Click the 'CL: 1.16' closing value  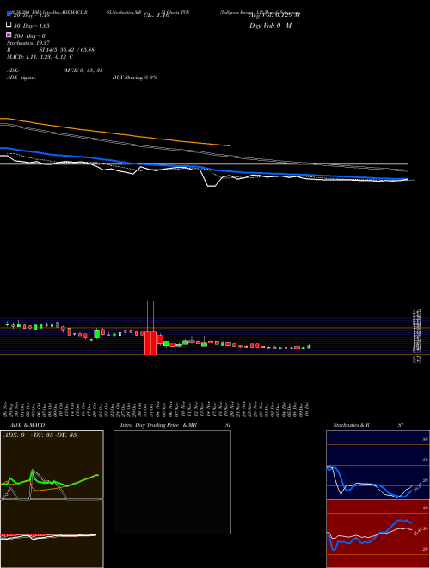[157, 15]
